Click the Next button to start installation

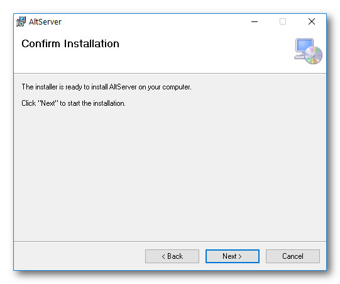(x=233, y=256)
